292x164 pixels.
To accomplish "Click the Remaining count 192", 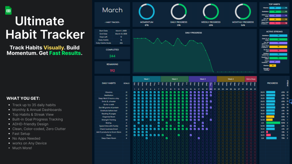I will click(x=112, y=71).
